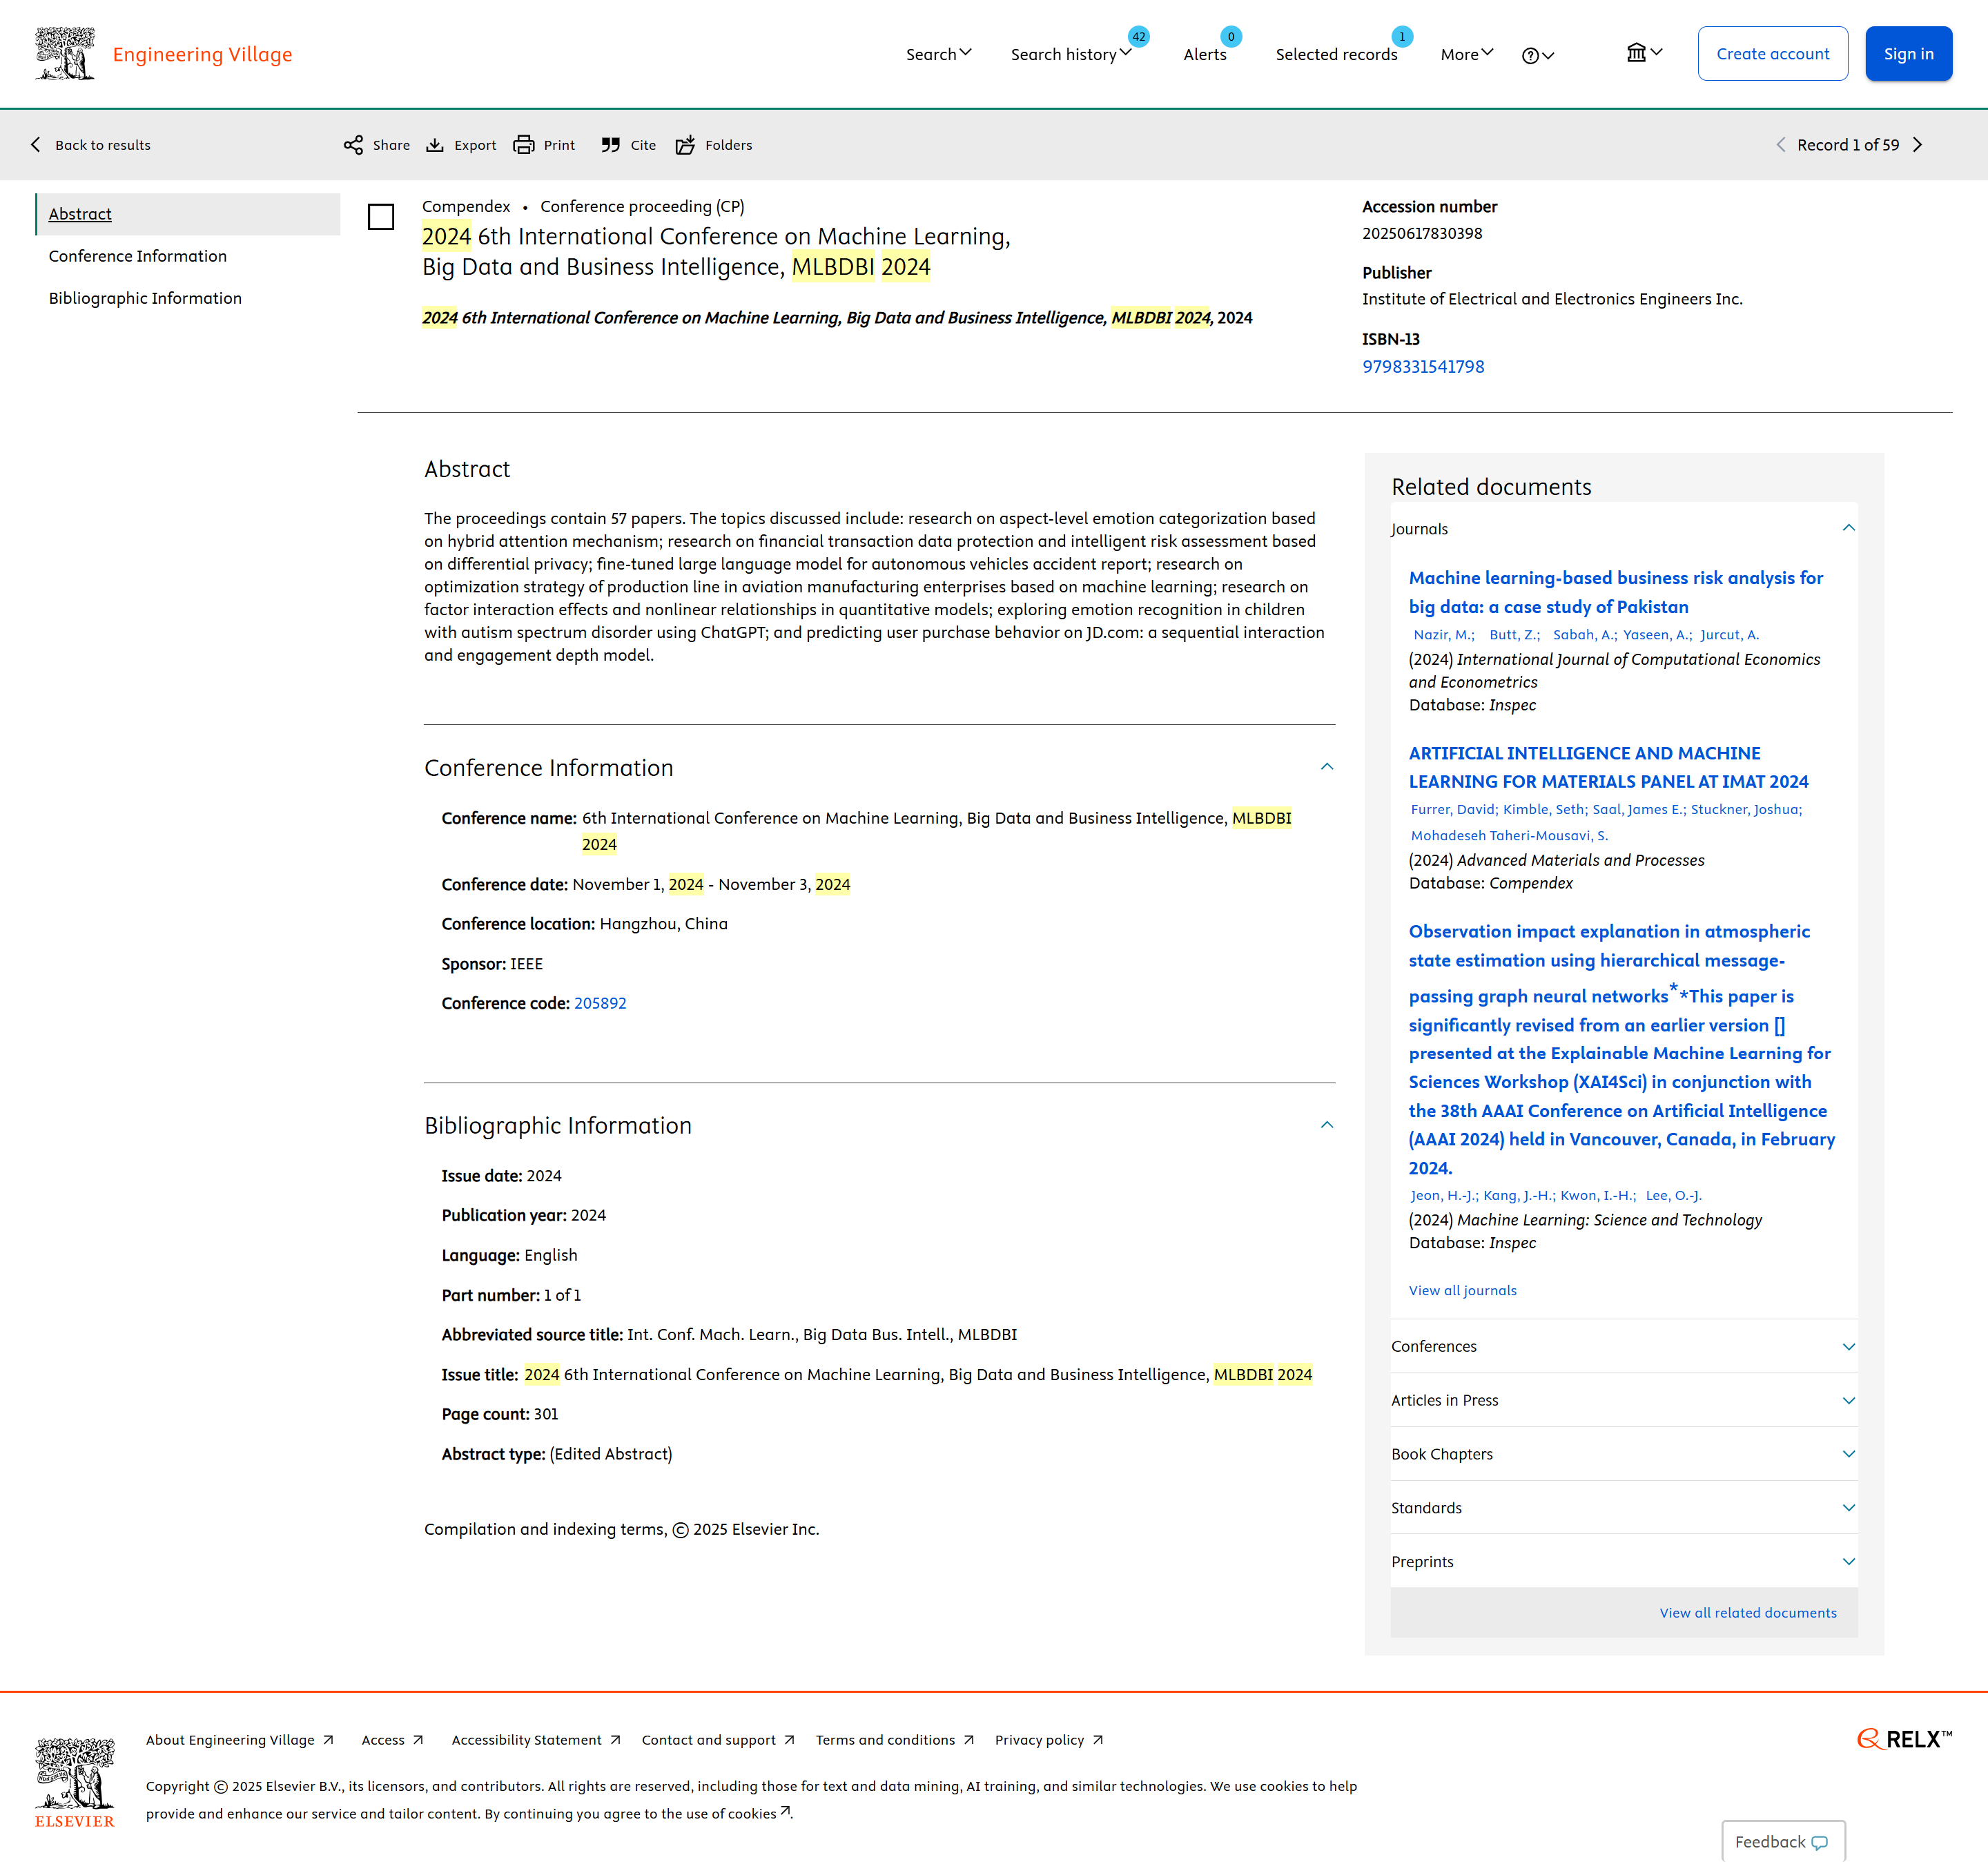Select Bibliographic Information in side navigation
Viewport: 1988px width, 1862px height.
(x=145, y=298)
